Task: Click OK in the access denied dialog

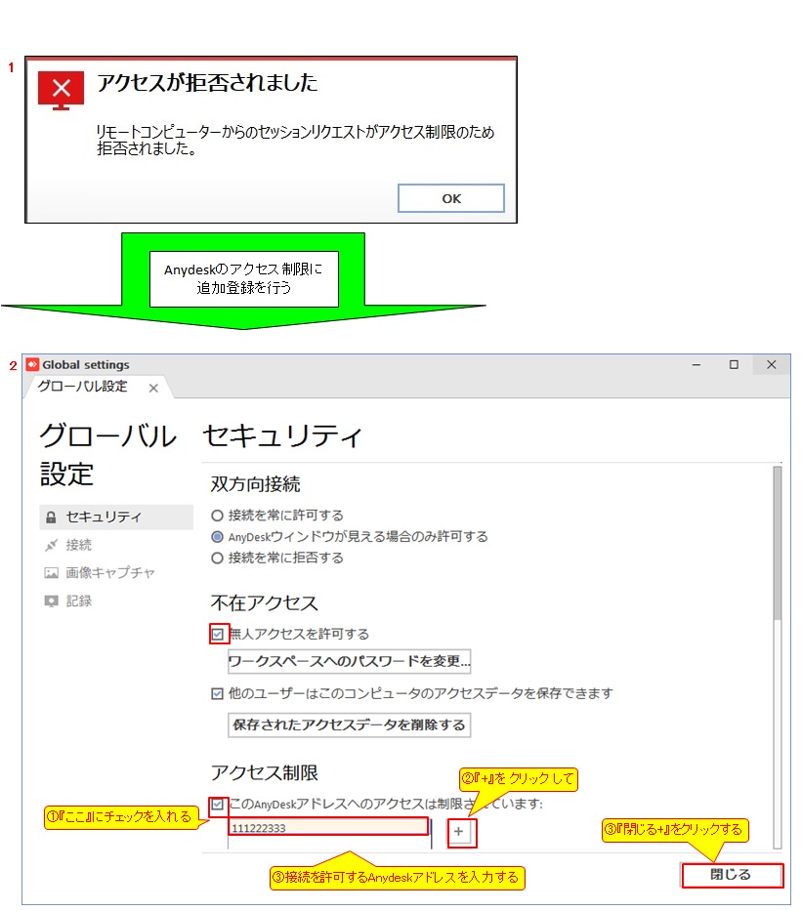Action: pos(450,198)
